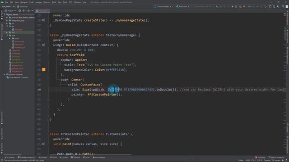Screen dimensions: 289x162
Task: Collapse the web folder in project tree
Action: pyautogui.click(x=7, y=36)
